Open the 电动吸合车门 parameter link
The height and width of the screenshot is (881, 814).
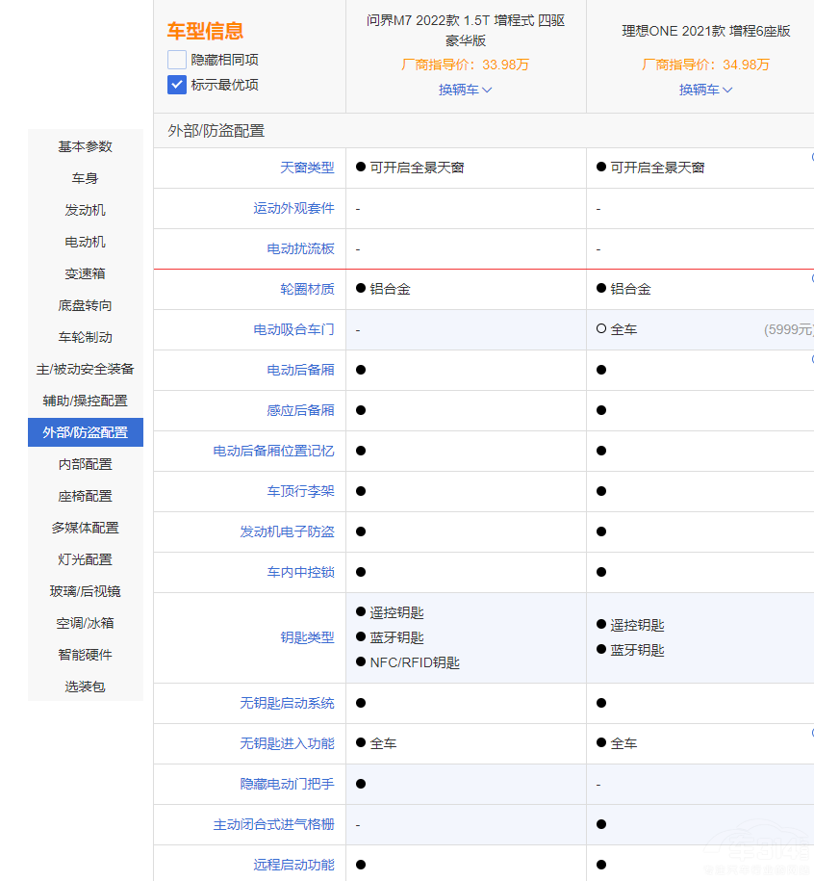[x=293, y=329]
